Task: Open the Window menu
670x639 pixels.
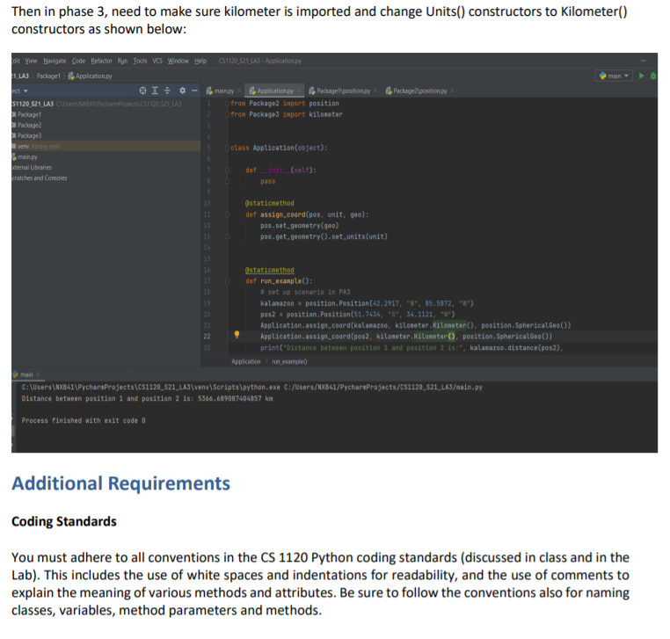Action: click(178, 61)
